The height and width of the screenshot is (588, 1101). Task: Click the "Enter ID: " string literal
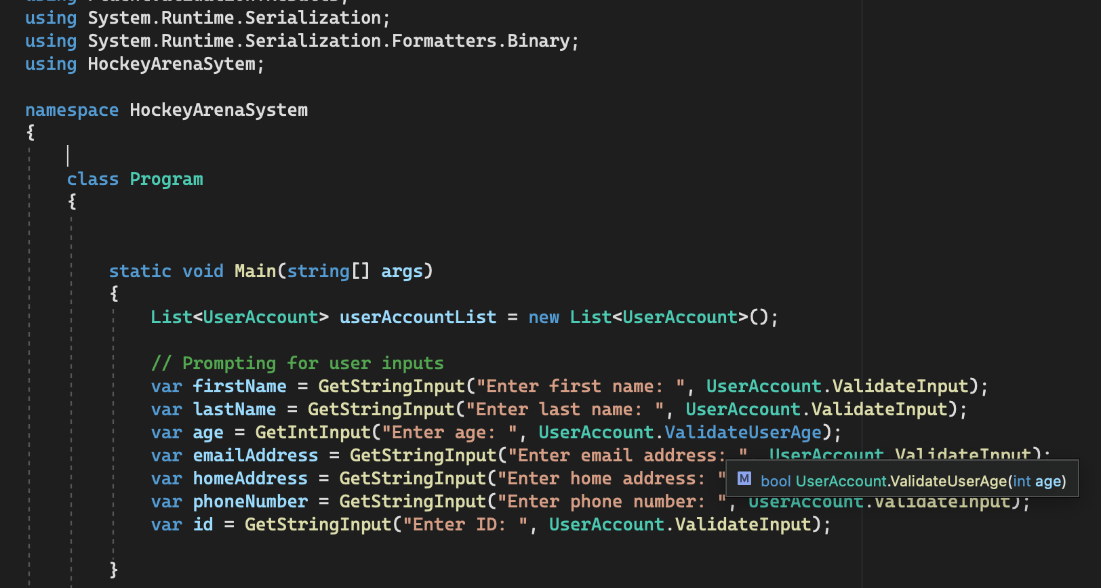click(465, 525)
